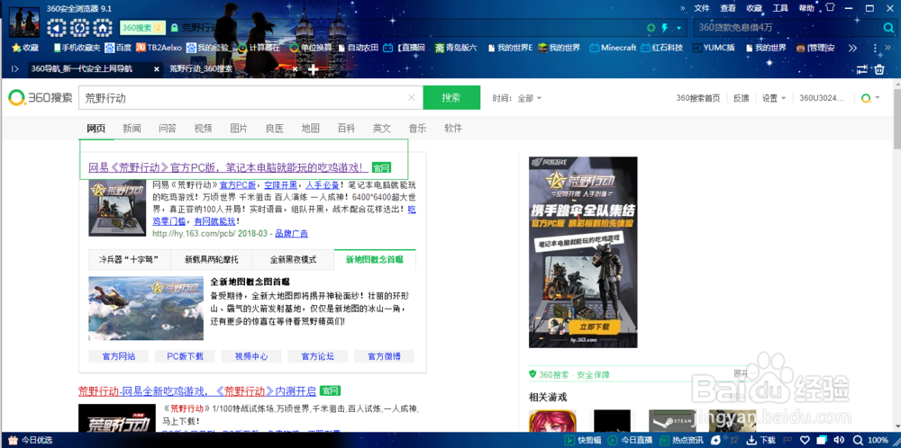Open the 工具 menu
The image size is (901, 448).
780,8
